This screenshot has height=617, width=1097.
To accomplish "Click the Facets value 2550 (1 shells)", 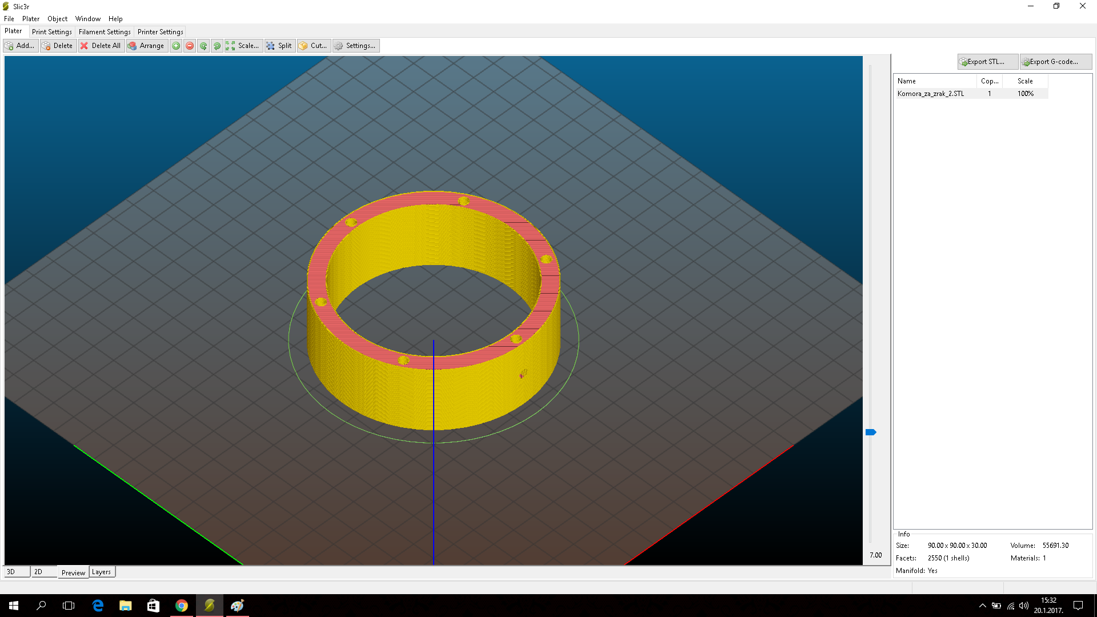I will click(x=948, y=558).
